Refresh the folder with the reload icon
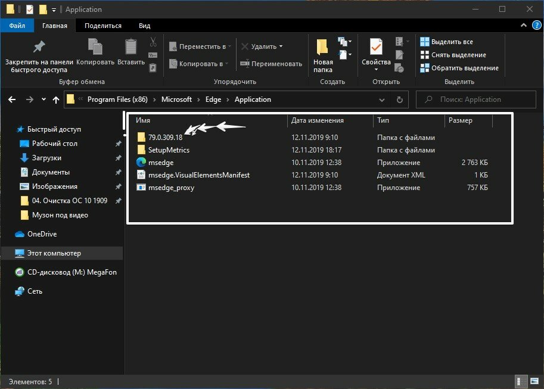544x389 pixels. (400, 99)
